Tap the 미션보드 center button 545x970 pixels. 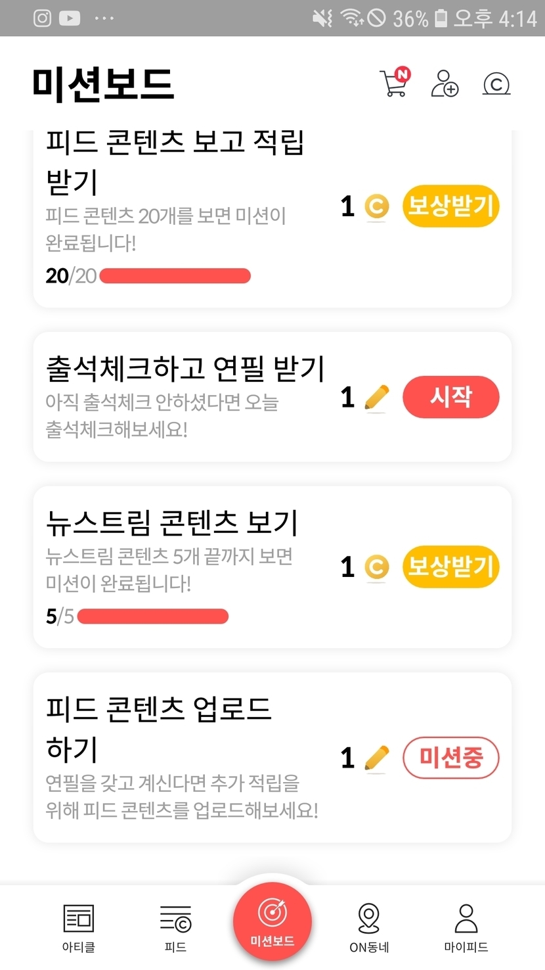[x=272, y=921]
